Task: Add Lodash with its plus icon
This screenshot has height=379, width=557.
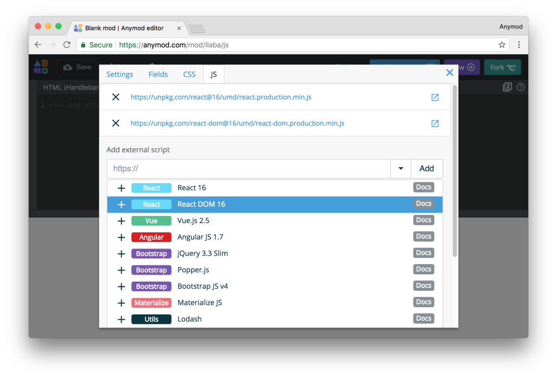Action: coord(121,319)
